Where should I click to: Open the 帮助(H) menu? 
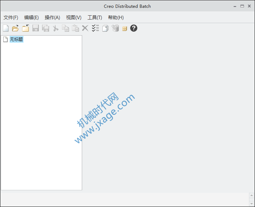116,17
